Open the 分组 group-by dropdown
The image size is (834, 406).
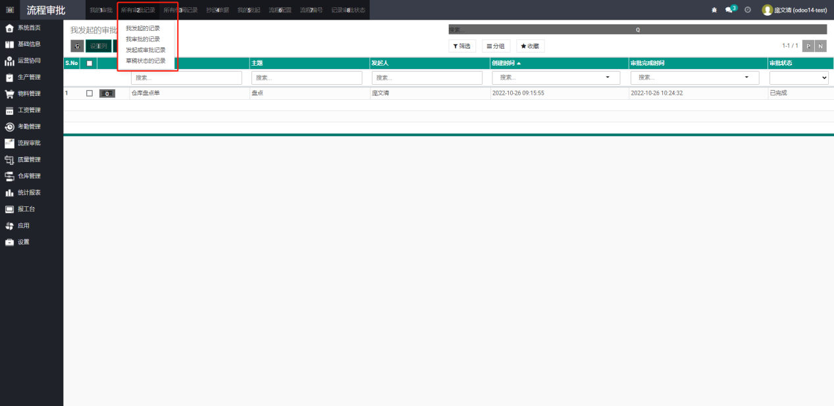pyautogui.click(x=496, y=46)
